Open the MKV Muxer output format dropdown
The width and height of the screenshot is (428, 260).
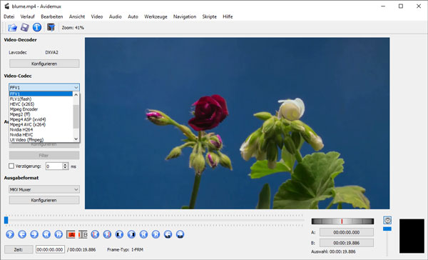click(x=44, y=189)
